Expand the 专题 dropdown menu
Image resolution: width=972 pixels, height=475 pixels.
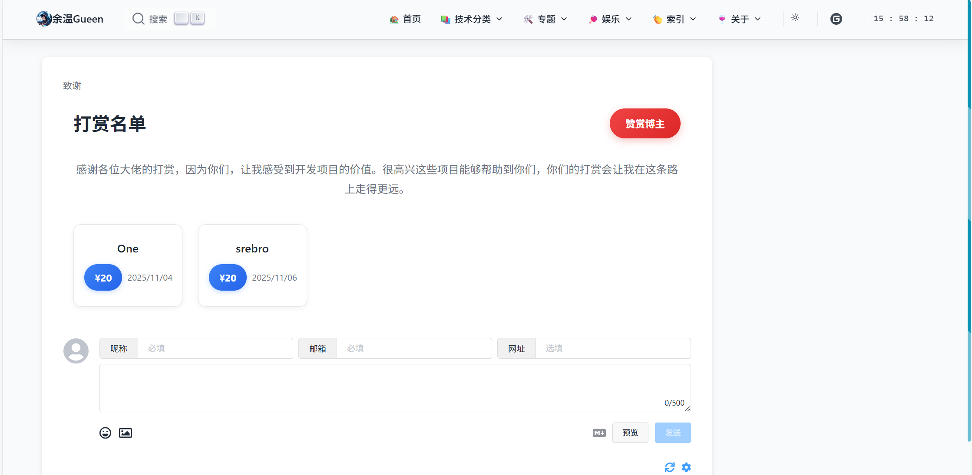pos(546,19)
